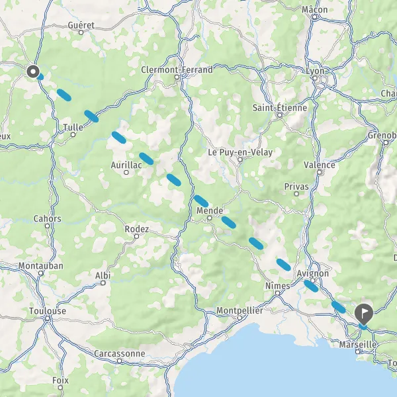
Task: Click the Nîmes city label
Action: point(277,286)
